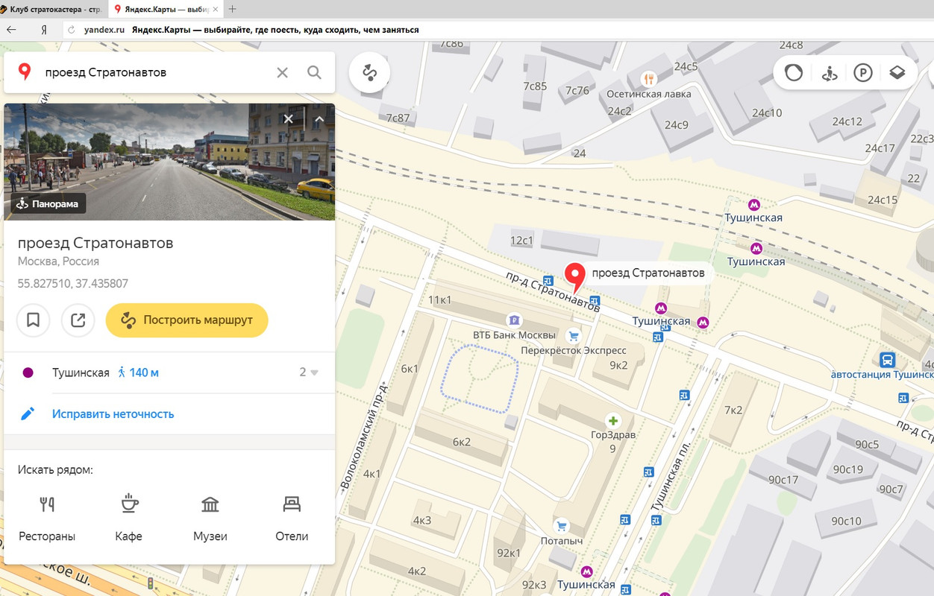Switch to the Яндекс.Карты browser tab
Viewport: 934px width, 596px height.
coord(166,9)
